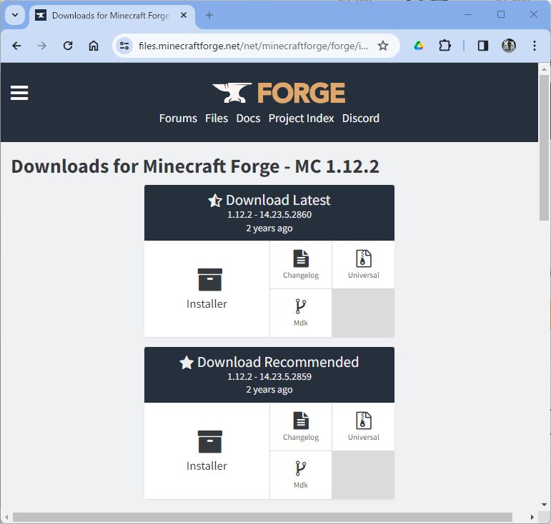Viewport: 551px width, 524px height.
Task: Open Chrome three-dot menu
Action: pyautogui.click(x=535, y=46)
